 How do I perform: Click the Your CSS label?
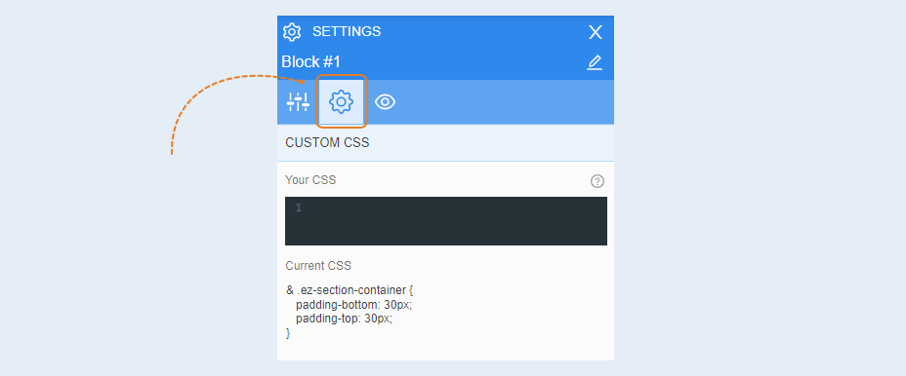[x=310, y=180]
